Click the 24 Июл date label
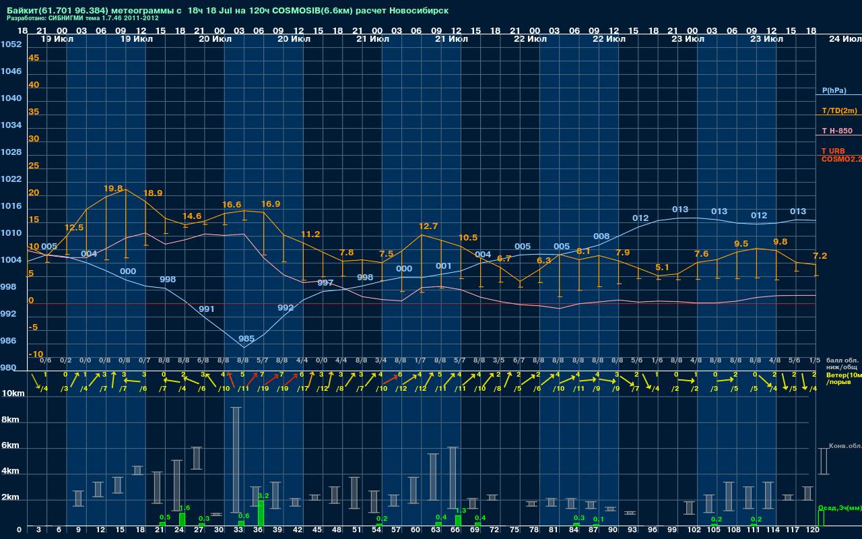 coord(844,39)
